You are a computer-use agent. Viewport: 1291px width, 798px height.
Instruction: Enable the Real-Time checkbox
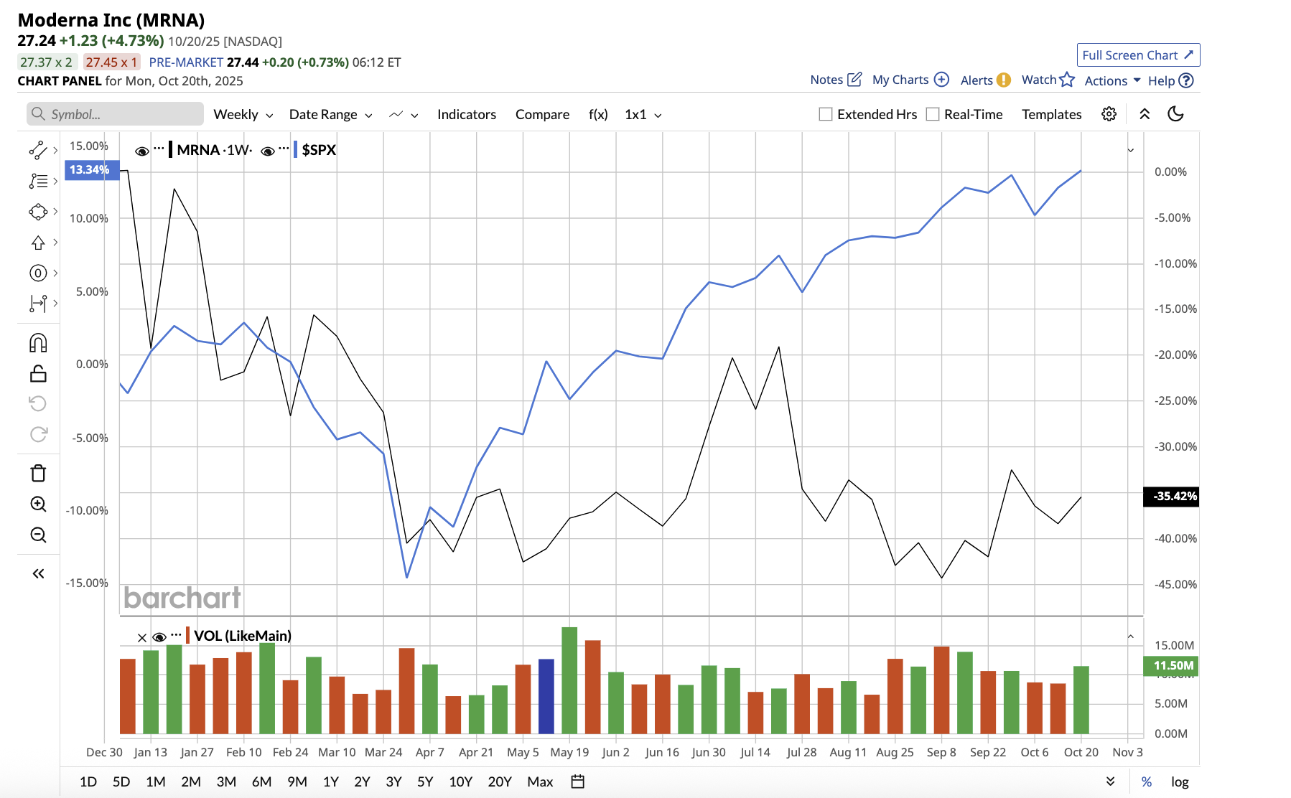(x=933, y=114)
